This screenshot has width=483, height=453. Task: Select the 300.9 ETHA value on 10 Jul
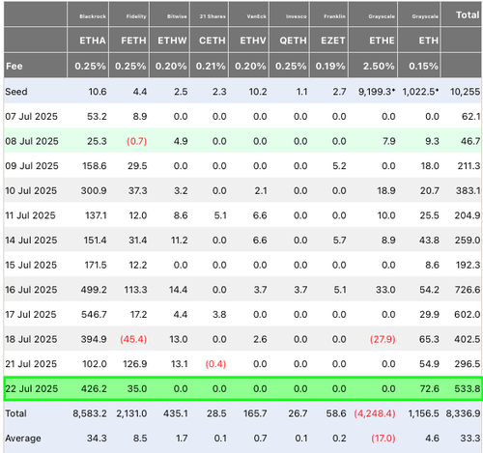click(94, 191)
